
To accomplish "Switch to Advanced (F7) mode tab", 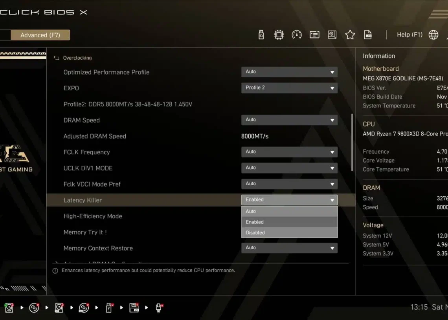I will click(40, 35).
